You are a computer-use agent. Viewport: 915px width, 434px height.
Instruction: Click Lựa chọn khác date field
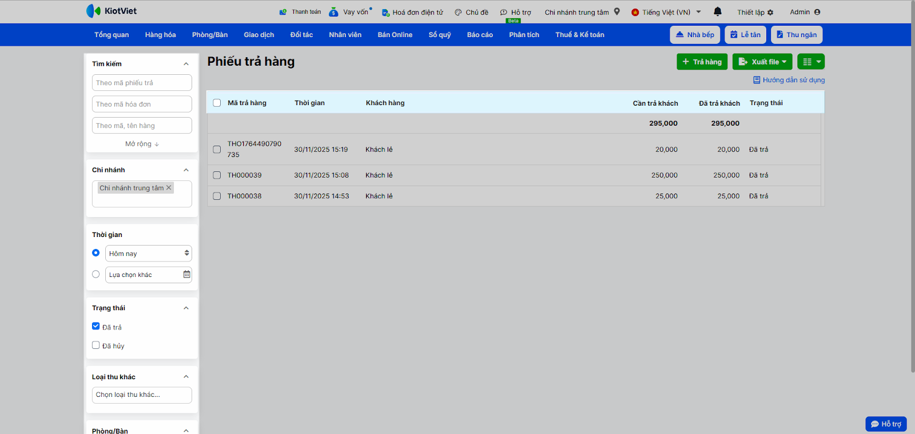(x=149, y=275)
